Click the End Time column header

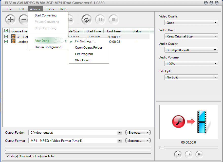pos(114,31)
